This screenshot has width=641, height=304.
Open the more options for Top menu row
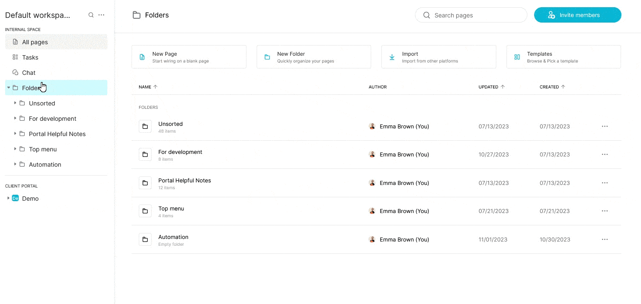605,211
